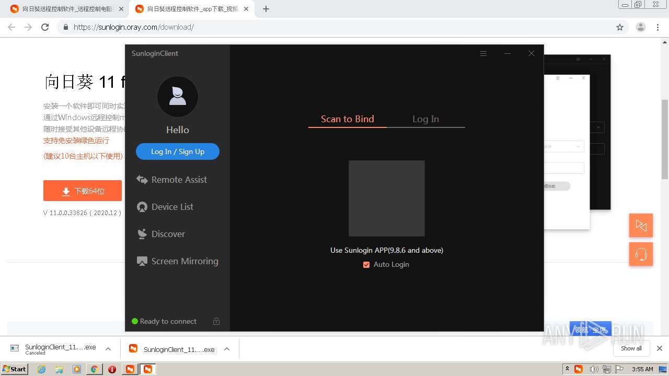Click the Log In / Sign Up button
Image resolution: width=669 pixels, height=376 pixels.
pyautogui.click(x=178, y=151)
